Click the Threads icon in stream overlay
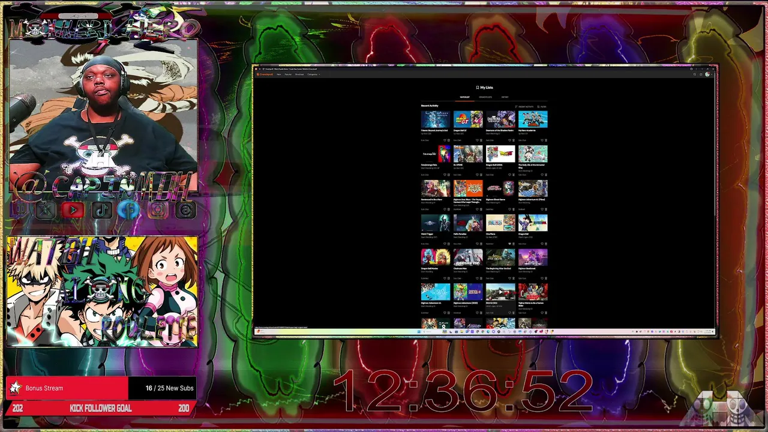 185,209
